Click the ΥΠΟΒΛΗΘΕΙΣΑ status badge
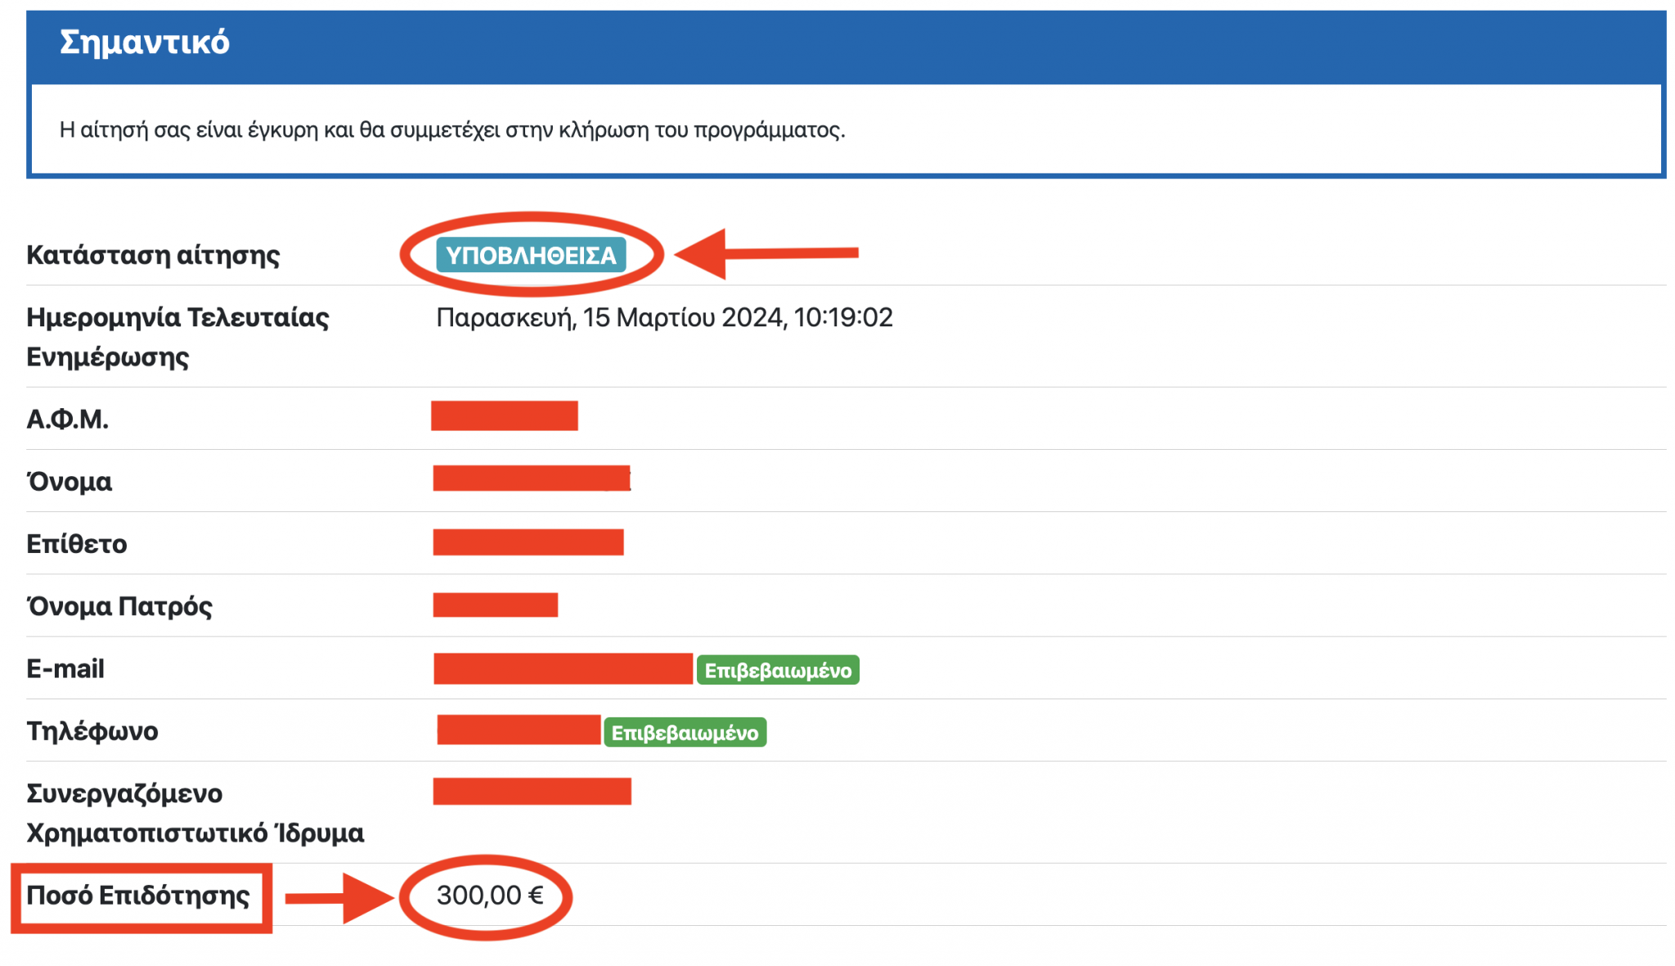 point(532,255)
